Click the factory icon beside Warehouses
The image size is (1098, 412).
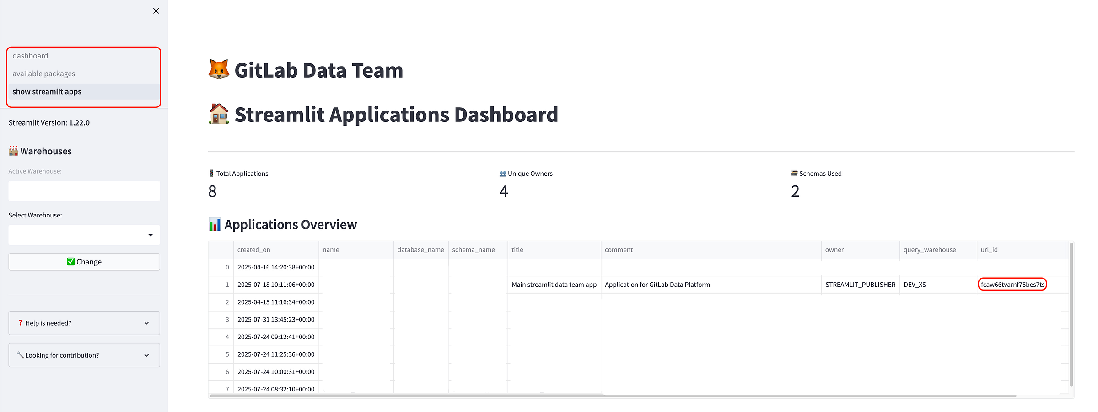click(13, 151)
